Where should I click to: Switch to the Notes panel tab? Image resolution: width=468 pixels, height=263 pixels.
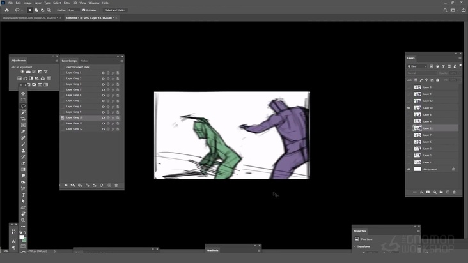[84, 61]
